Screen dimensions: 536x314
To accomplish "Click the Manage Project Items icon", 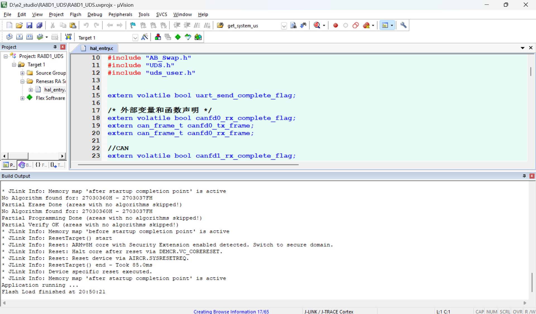I will 158,37.
